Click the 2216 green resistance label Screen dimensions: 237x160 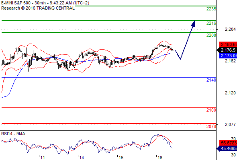point(211,23)
